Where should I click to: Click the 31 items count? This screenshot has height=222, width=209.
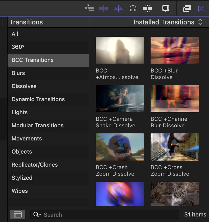tap(195, 214)
